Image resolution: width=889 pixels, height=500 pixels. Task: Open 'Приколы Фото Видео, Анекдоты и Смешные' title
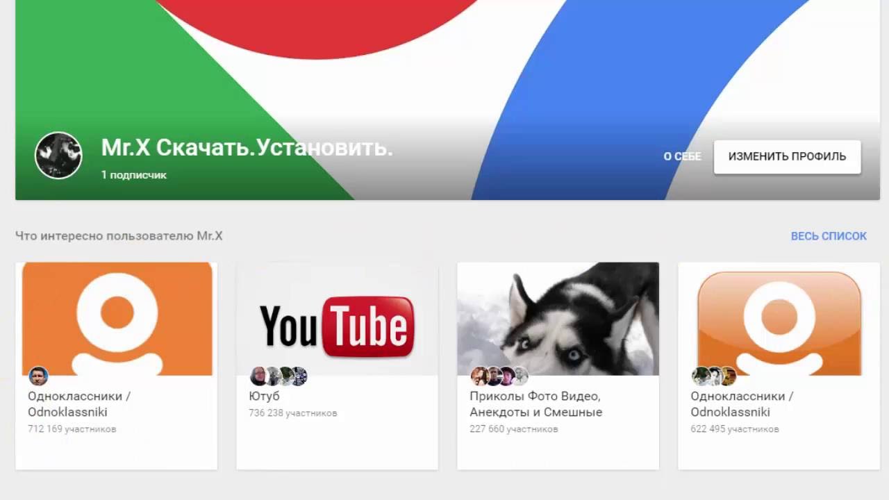[x=536, y=404]
